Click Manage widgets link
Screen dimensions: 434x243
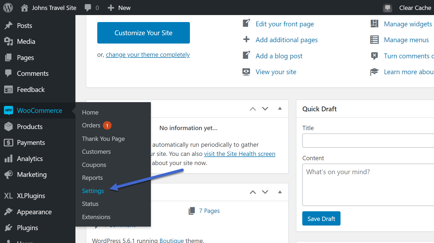[x=408, y=24]
